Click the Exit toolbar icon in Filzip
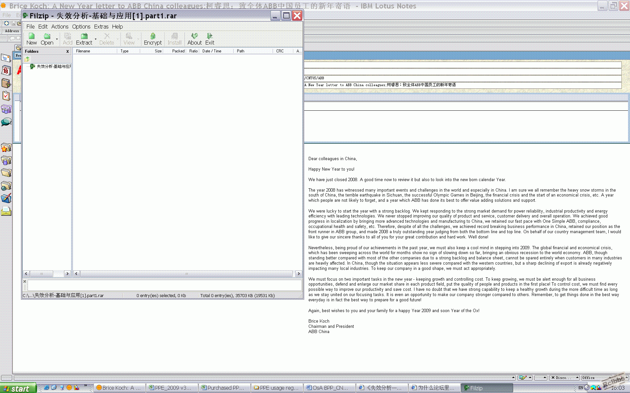The height and width of the screenshot is (393, 630). [210, 36]
